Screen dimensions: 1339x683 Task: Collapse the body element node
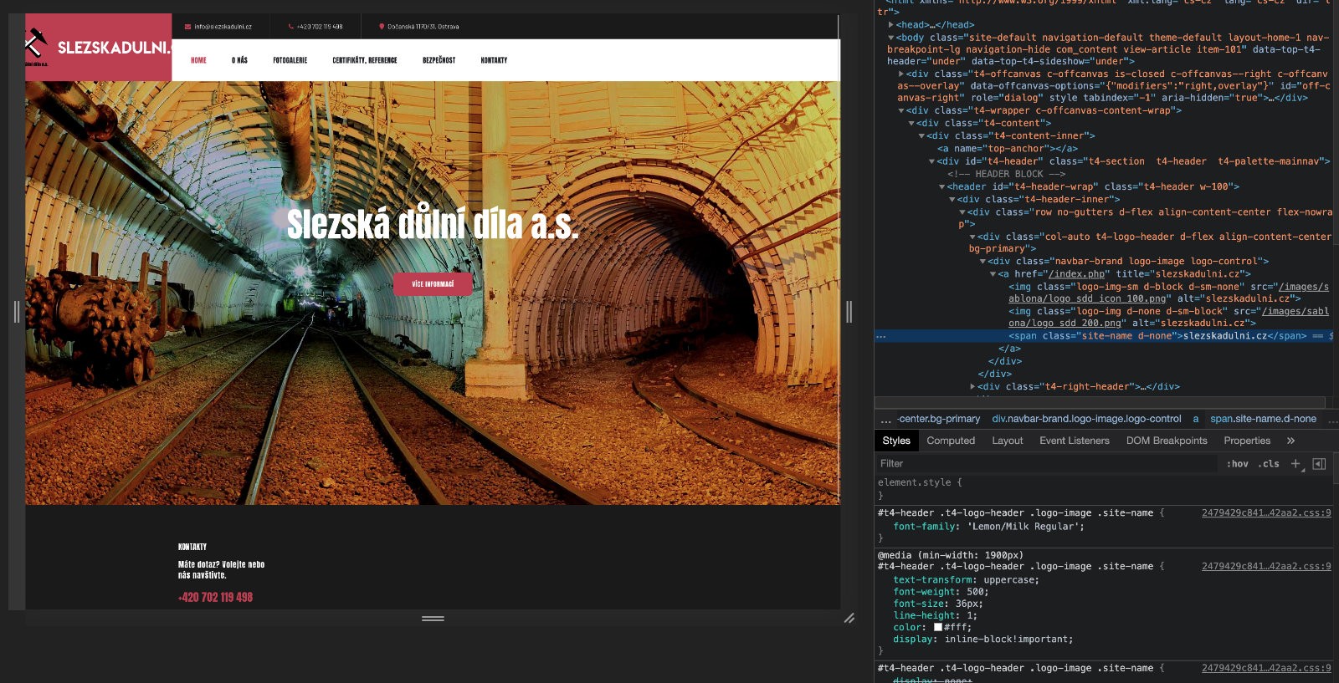point(891,38)
